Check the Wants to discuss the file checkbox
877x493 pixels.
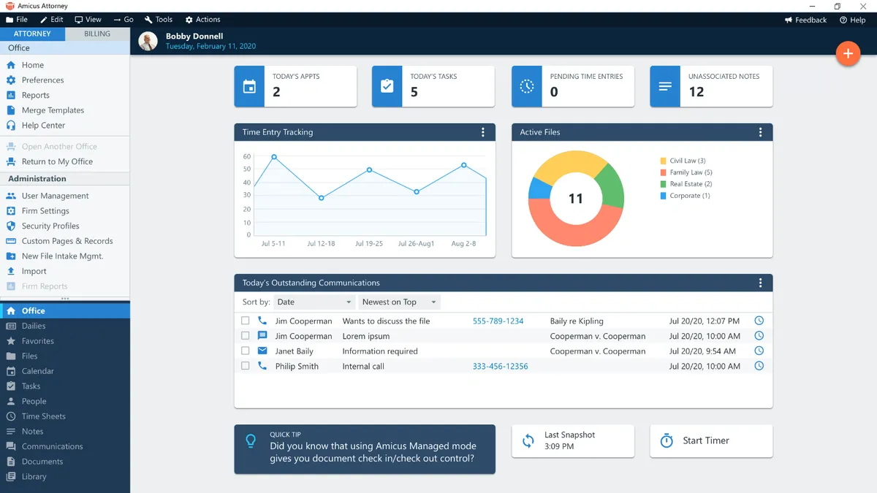click(x=246, y=321)
